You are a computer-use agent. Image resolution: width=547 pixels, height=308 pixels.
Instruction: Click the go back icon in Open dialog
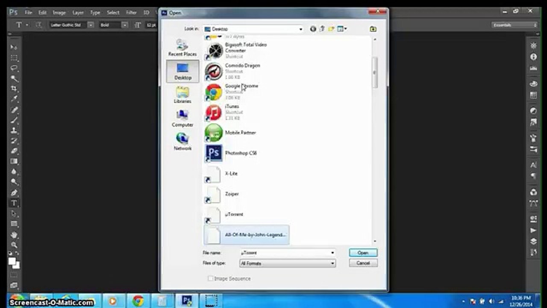(x=313, y=29)
